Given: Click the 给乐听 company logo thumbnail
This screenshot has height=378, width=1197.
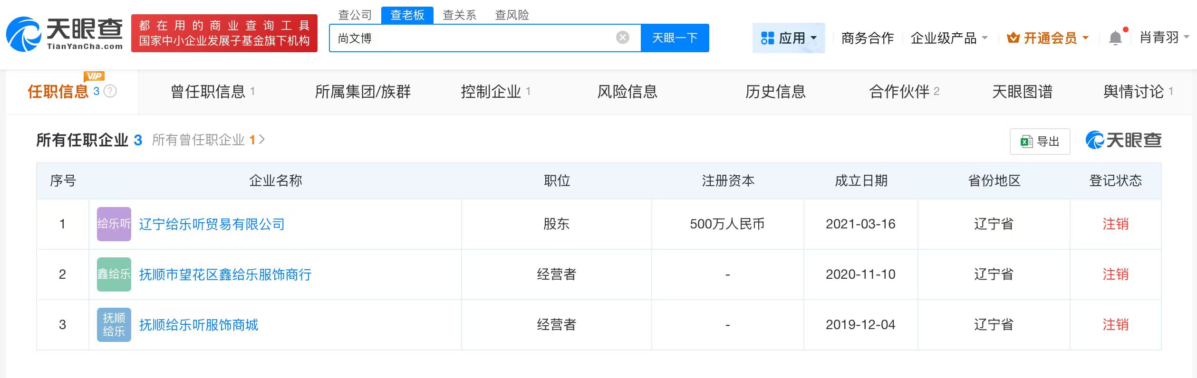Looking at the screenshot, I should 114,224.
